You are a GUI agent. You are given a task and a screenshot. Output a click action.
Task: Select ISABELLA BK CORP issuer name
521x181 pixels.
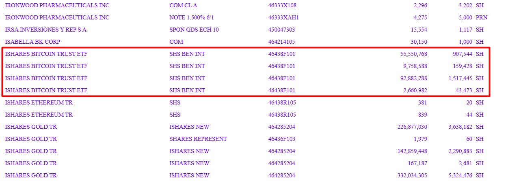[x=32, y=42]
